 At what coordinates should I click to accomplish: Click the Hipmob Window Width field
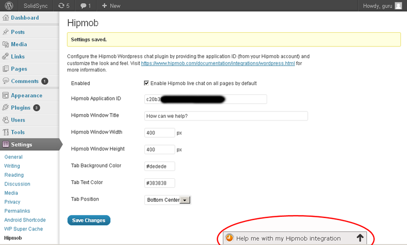point(160,133)
